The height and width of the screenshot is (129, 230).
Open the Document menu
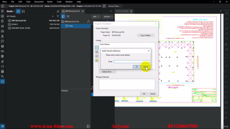pyautogui.click(x=39, y=2)
